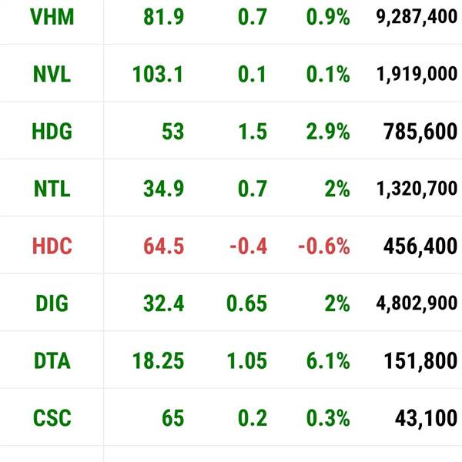Screen dimensions: 462x462
Task: Open the red HDC ticker
Action: [x=52, y=246]
